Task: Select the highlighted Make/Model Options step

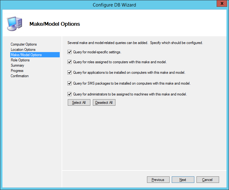Action: tap(26, 55)
